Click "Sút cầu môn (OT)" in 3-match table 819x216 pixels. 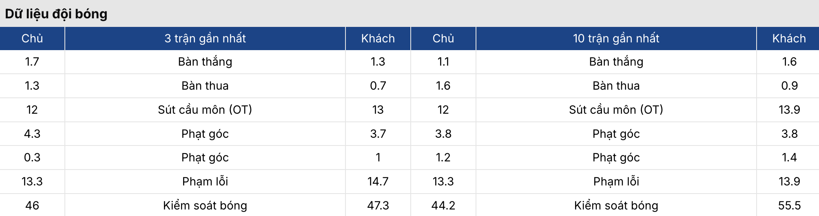(205, 110)
